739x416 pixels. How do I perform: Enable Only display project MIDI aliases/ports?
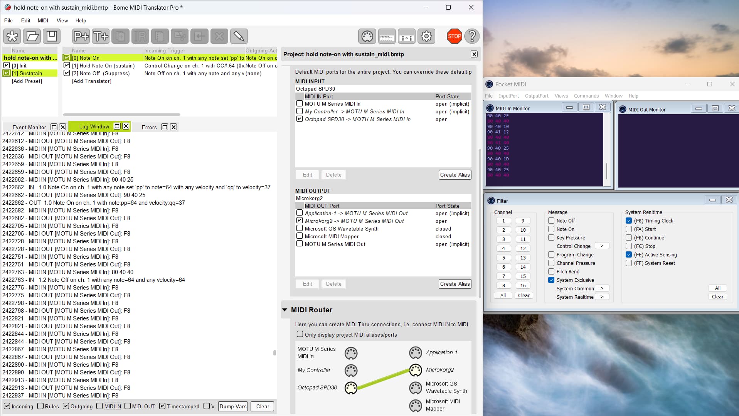(x=300, y=334)
